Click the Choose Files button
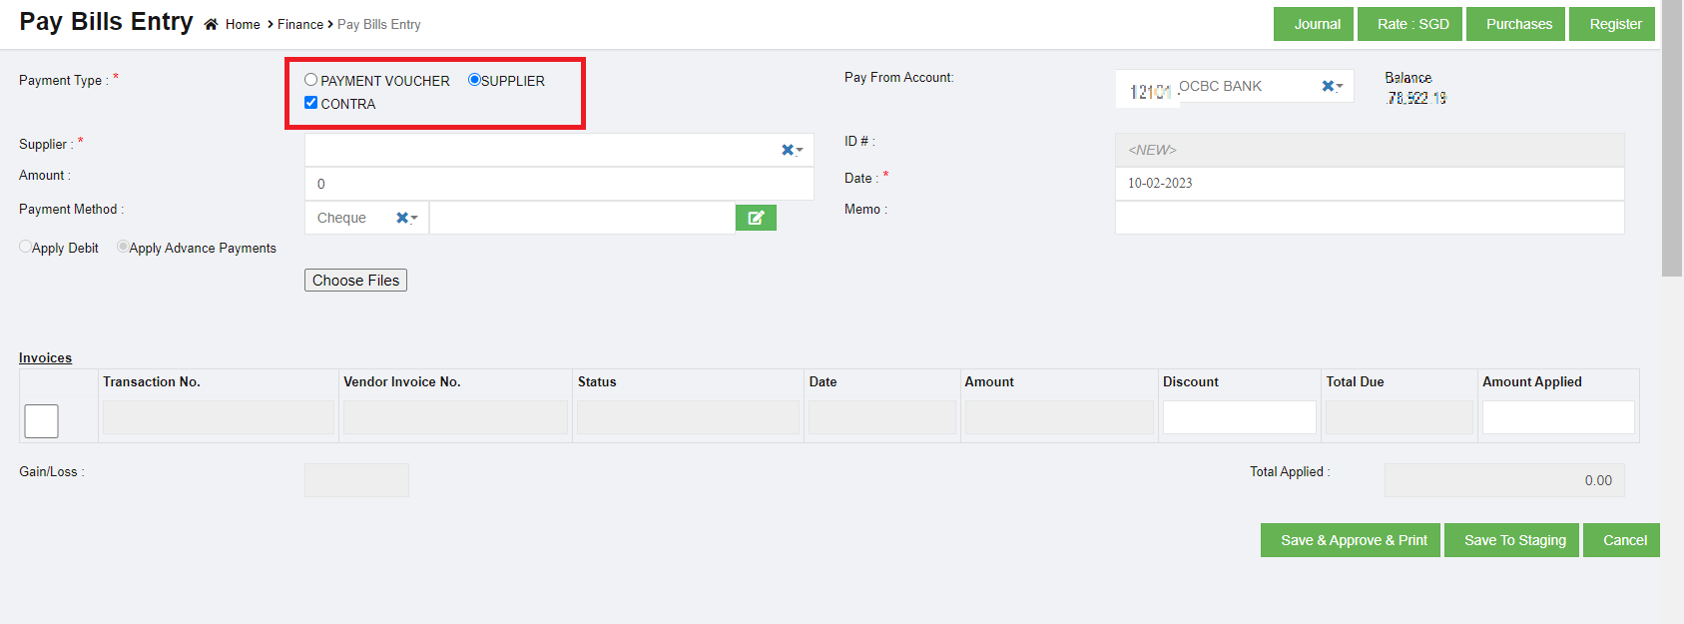This screenshot has height=624, width=1684. (x=355, y=281)
